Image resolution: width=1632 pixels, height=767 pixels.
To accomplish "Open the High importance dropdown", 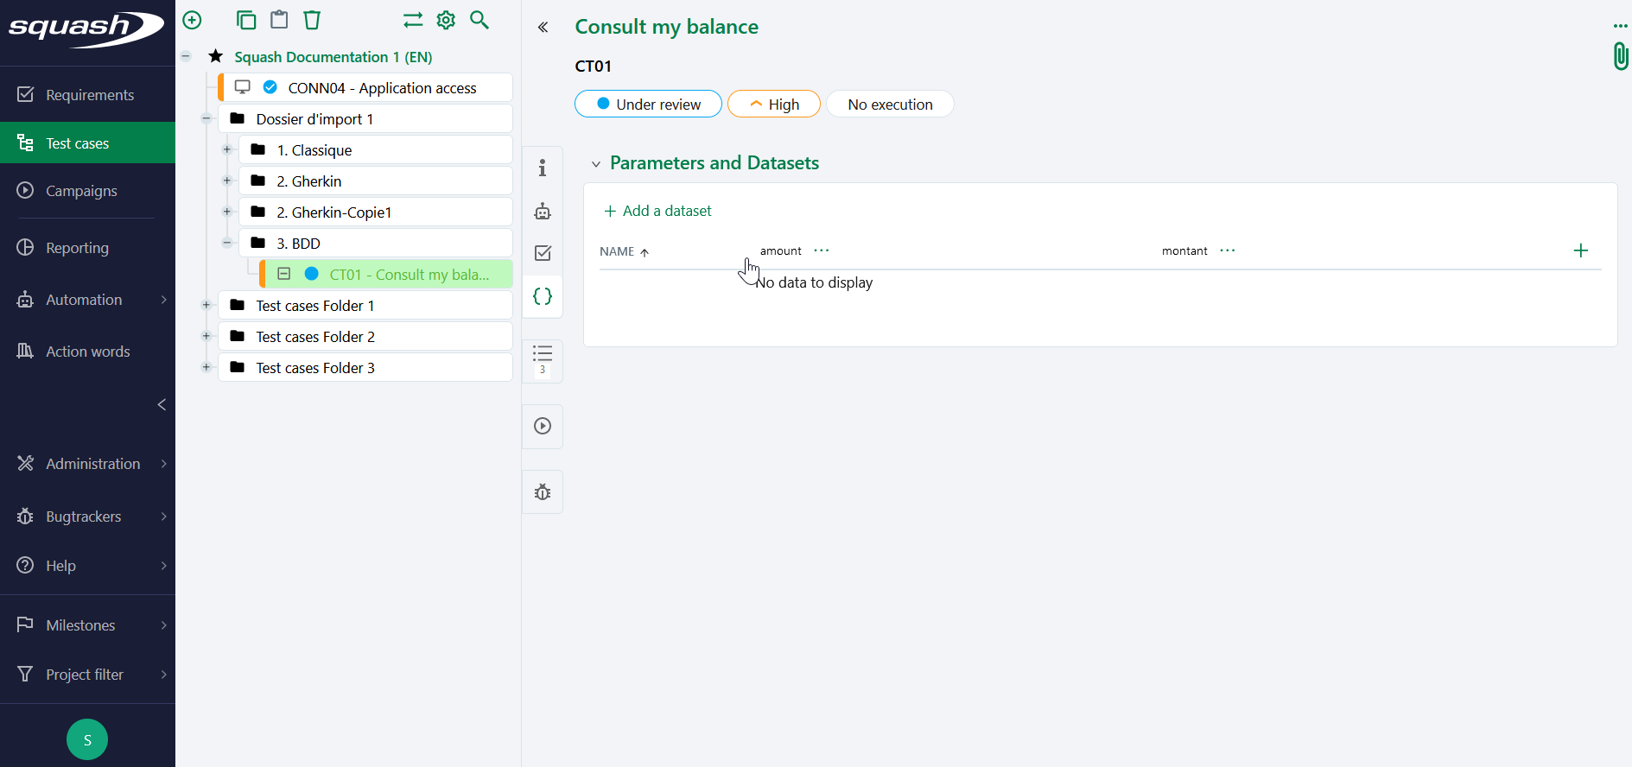I will (774, 105).
